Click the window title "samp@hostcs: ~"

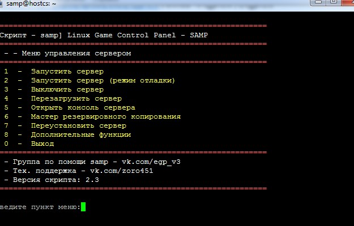point(31,3)
